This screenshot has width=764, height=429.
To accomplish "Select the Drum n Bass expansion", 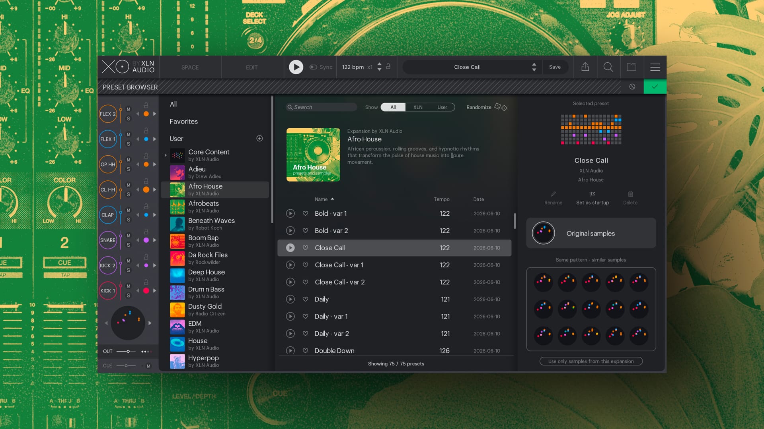I will coord(215,292).
